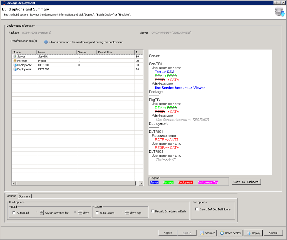The image size is (287, 240).
Task: Click the Package scope icon in PkgTR row
Action: tap(15, 61)
